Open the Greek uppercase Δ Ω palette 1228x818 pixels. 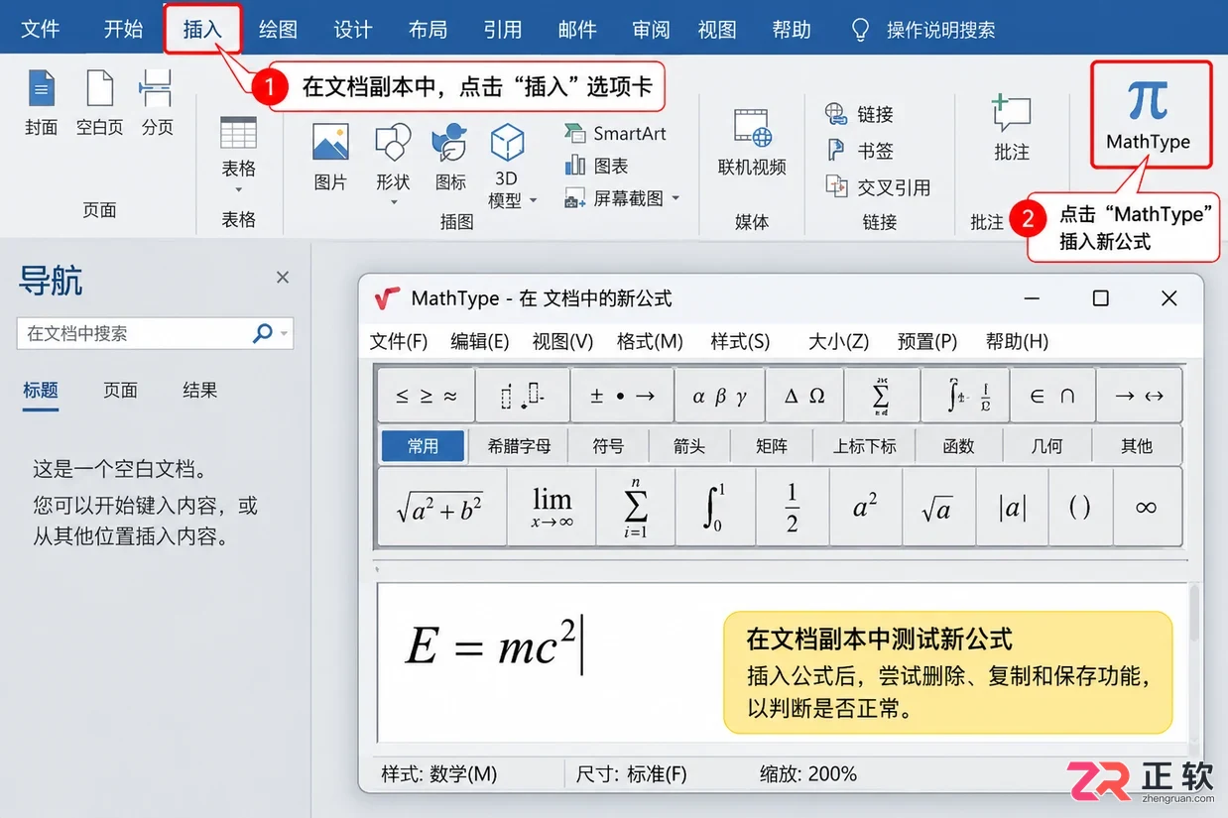[x=804, y=396]
